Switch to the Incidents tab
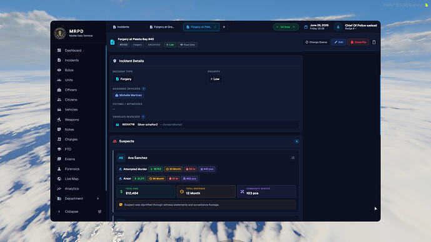The height and width of the screenshot is (242, 431). coord(121,27)
